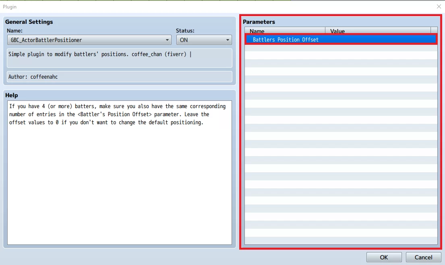
Task: Click inside the Help text area
Action: coord(120,173)
